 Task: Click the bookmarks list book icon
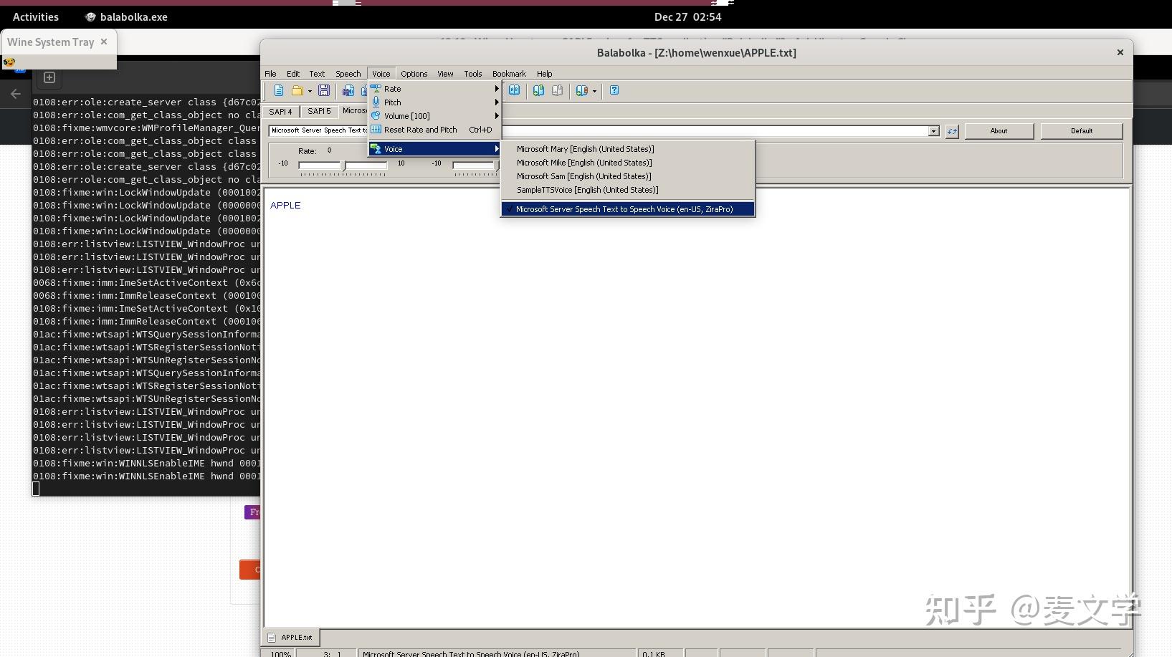pos(581,90)
